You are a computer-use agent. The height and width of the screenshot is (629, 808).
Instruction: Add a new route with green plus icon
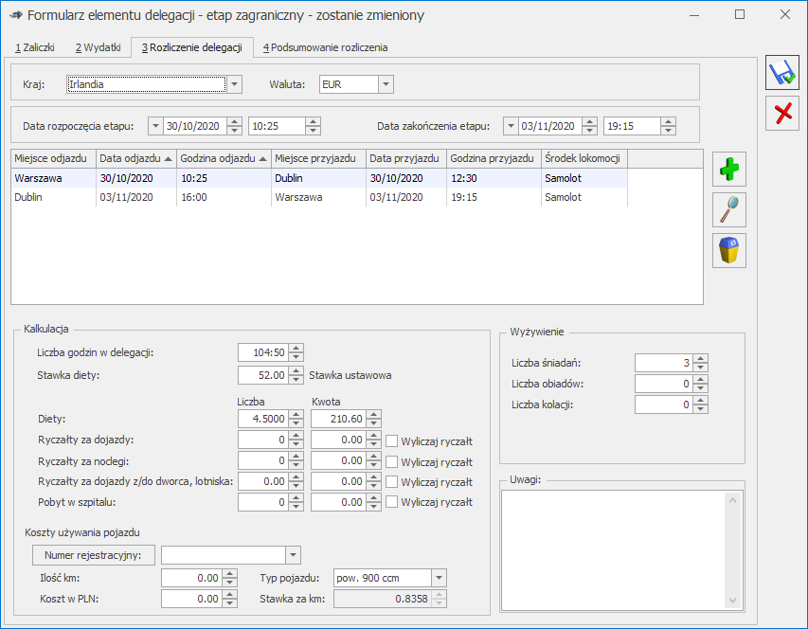[729, 169]
